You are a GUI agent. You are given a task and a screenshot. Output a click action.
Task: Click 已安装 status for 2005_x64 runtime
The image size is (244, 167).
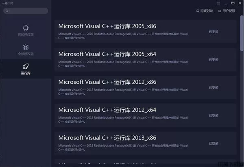[x=213, y=60]
